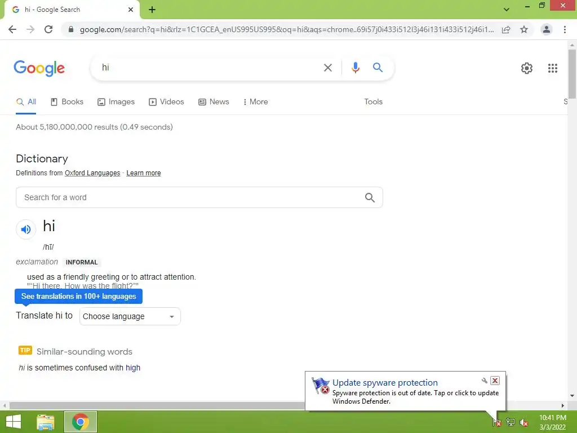Close the 'hi - Google Search' tab
This screenshot has width=577, height=433.
tap(131, 10)
